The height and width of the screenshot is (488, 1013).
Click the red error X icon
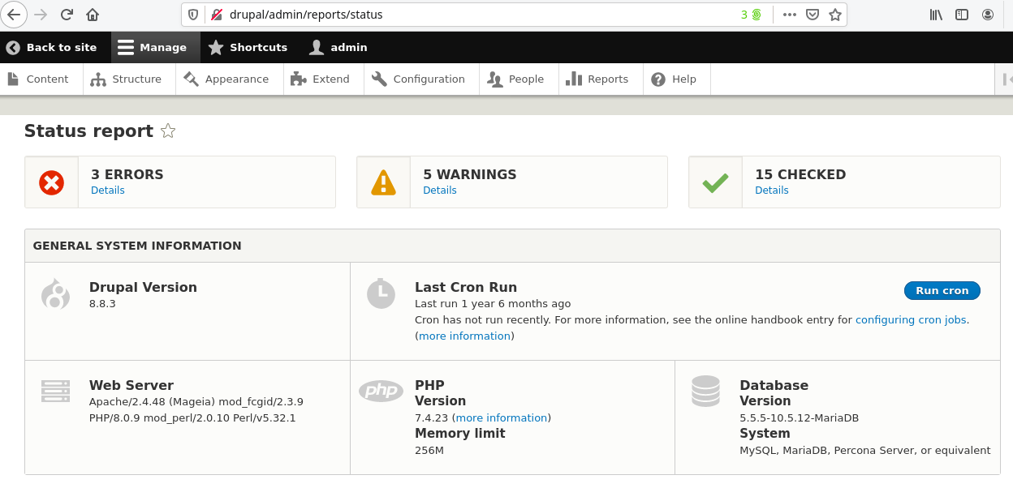[x=52, y=182]
